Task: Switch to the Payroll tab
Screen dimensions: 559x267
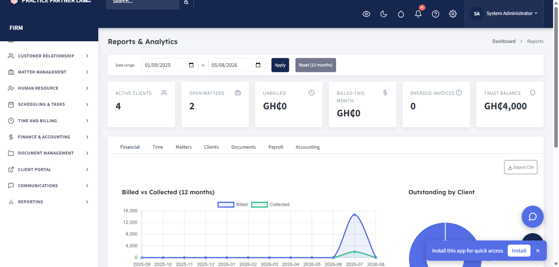Action: pyautogui.click(x=276, y=147)
